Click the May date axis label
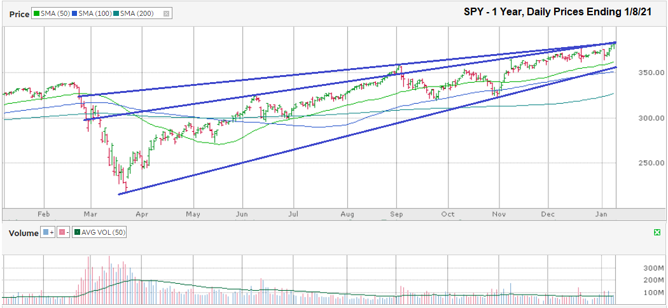668x308 pixels. tap(193, 215)
